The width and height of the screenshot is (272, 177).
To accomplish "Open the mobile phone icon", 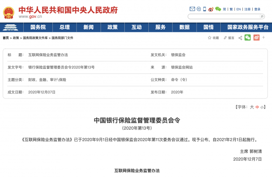I will 205,9.
